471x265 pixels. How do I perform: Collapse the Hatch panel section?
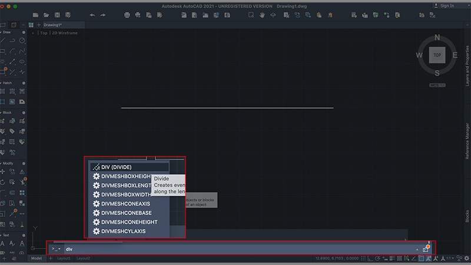point(2,83)
